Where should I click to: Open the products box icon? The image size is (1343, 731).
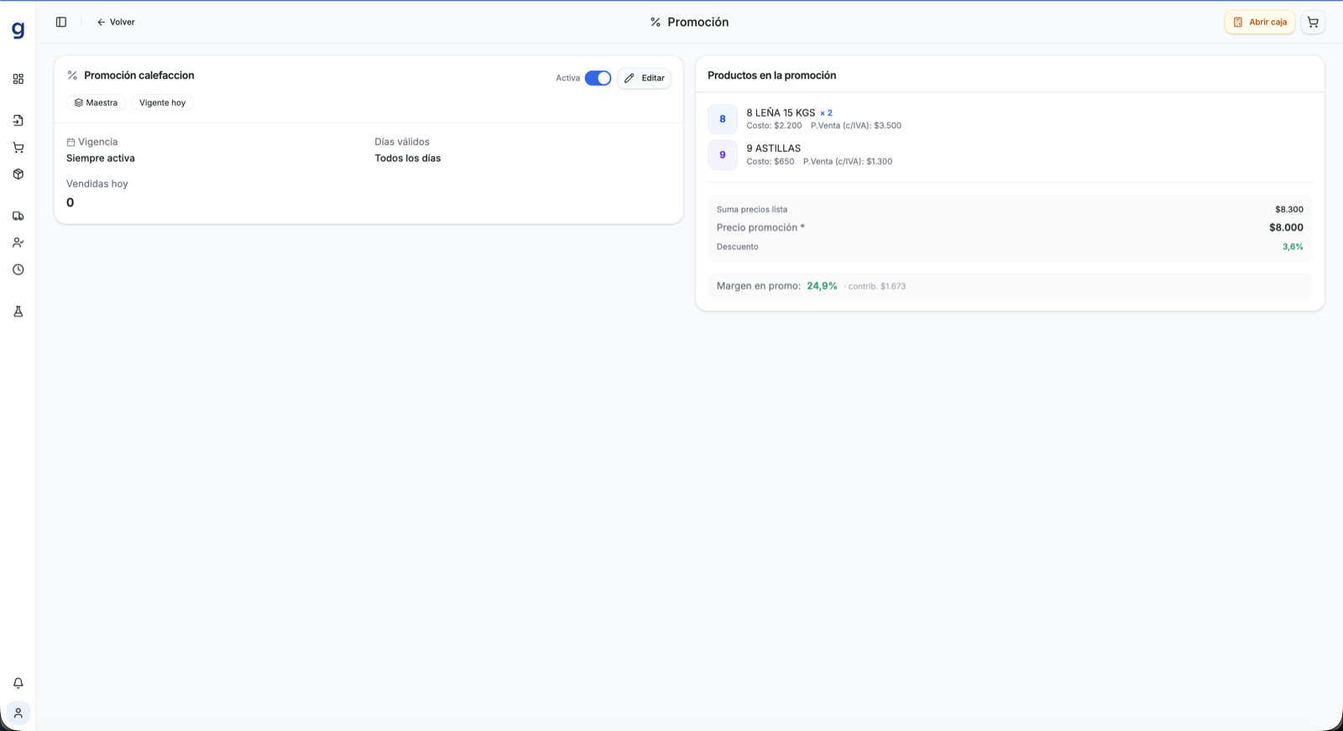18,175
